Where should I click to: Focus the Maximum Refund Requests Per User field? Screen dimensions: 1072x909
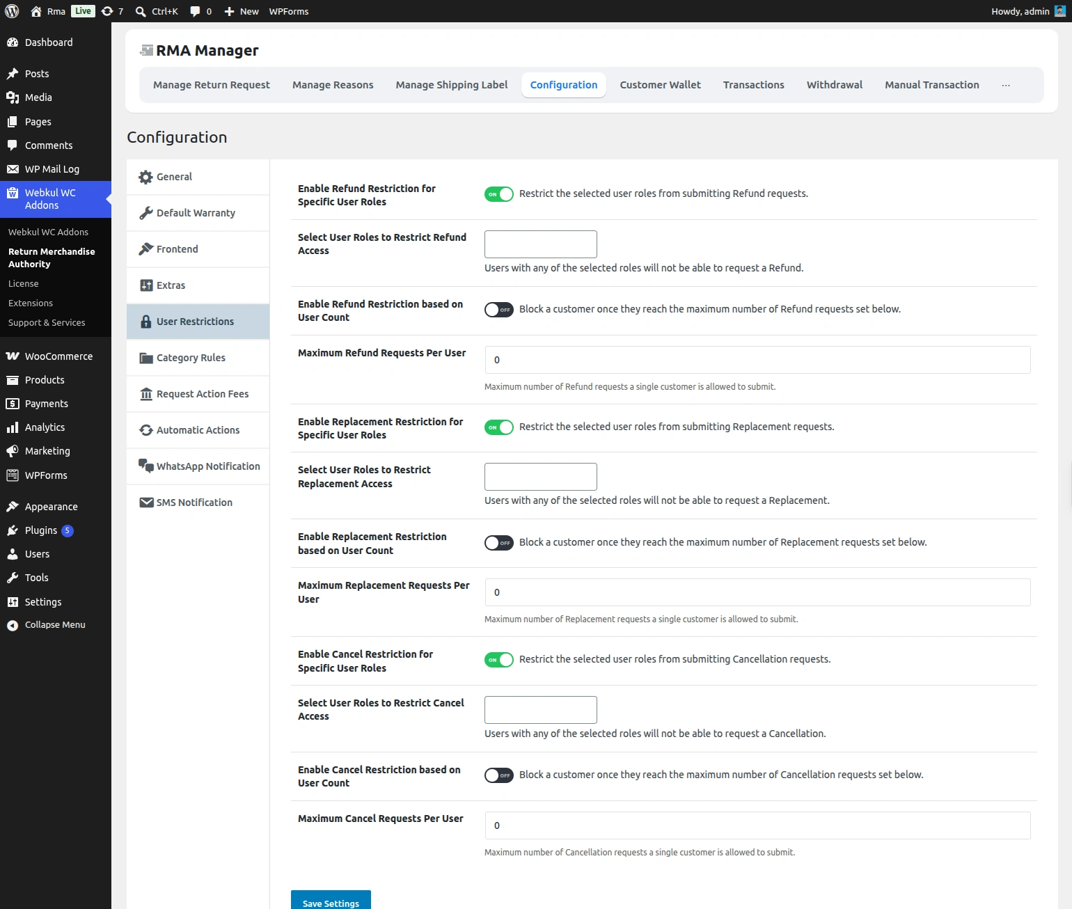(x=757, y=360)
